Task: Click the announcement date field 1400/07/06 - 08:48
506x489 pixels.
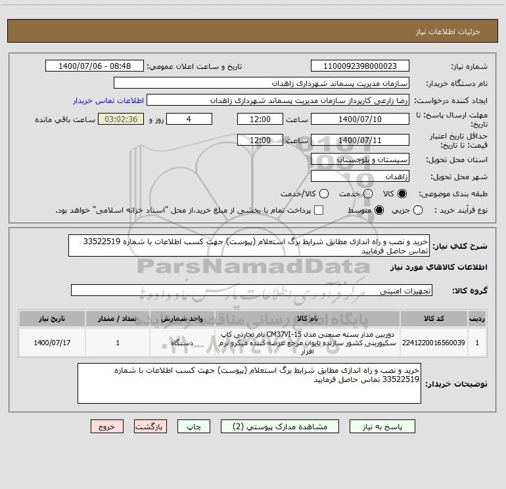Action: (x=95, y=66)
